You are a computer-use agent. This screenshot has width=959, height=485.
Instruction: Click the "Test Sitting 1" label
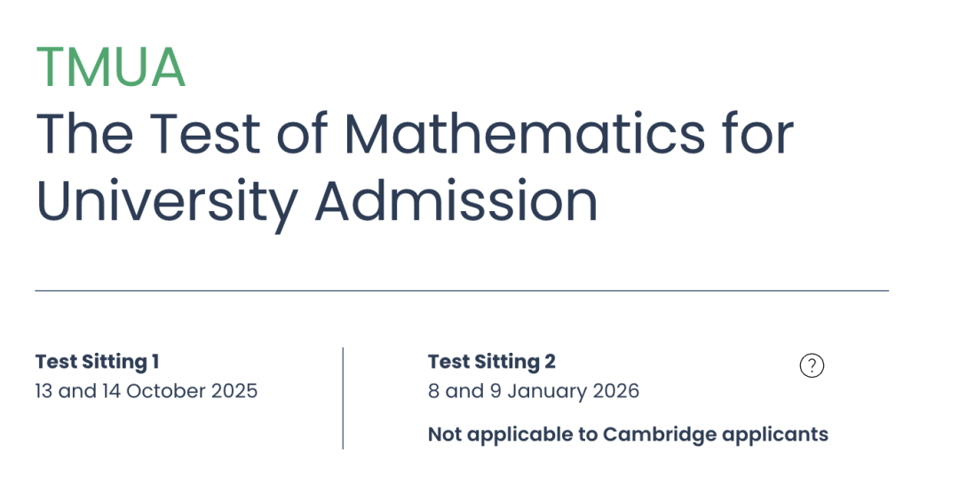98,362
